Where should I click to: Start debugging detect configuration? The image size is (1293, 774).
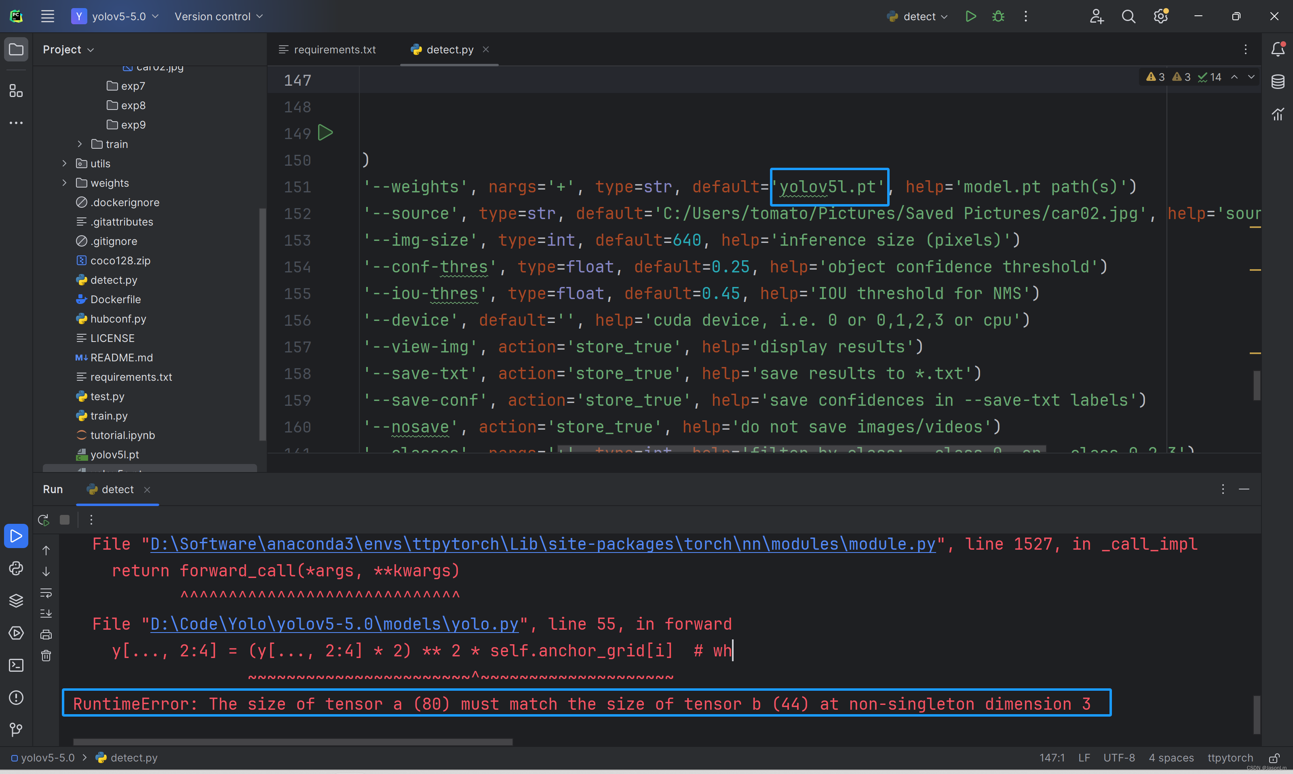(x=998, y=16)
